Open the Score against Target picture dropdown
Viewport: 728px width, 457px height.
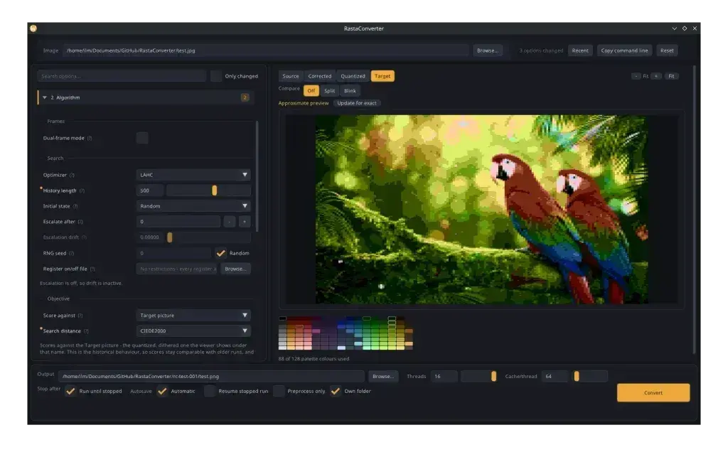point(193,316)
